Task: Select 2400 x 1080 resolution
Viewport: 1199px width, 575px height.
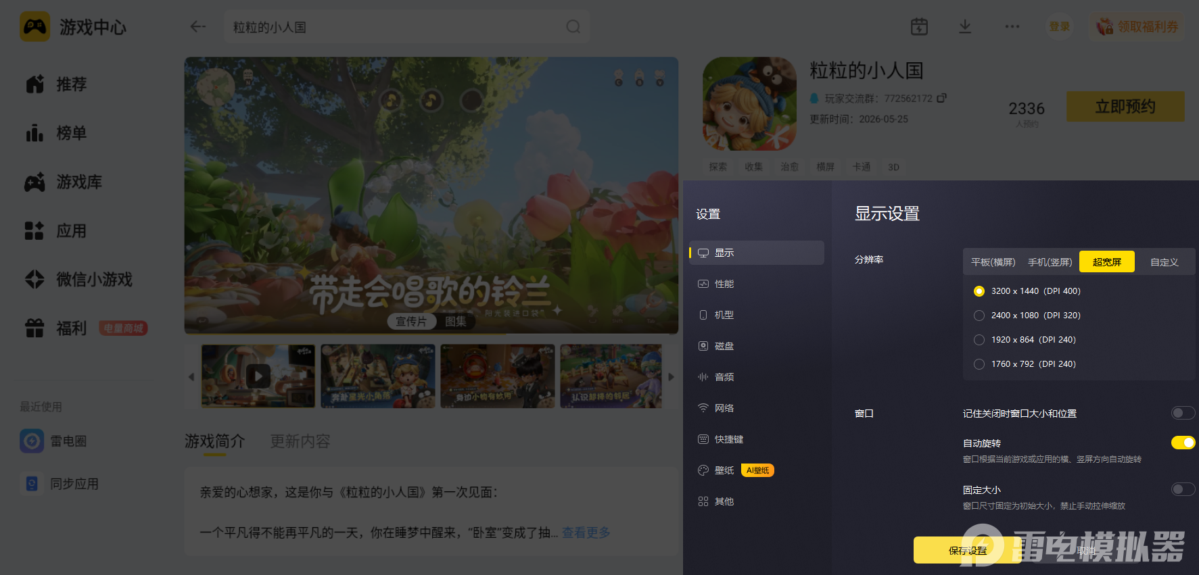Action: 979,316
